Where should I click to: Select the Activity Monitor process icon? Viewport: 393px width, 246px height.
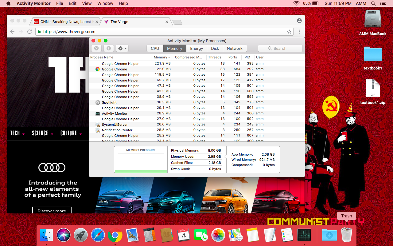98,113
